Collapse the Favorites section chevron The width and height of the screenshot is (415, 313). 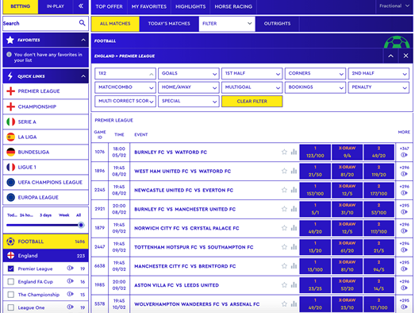[x=83, y=40]
